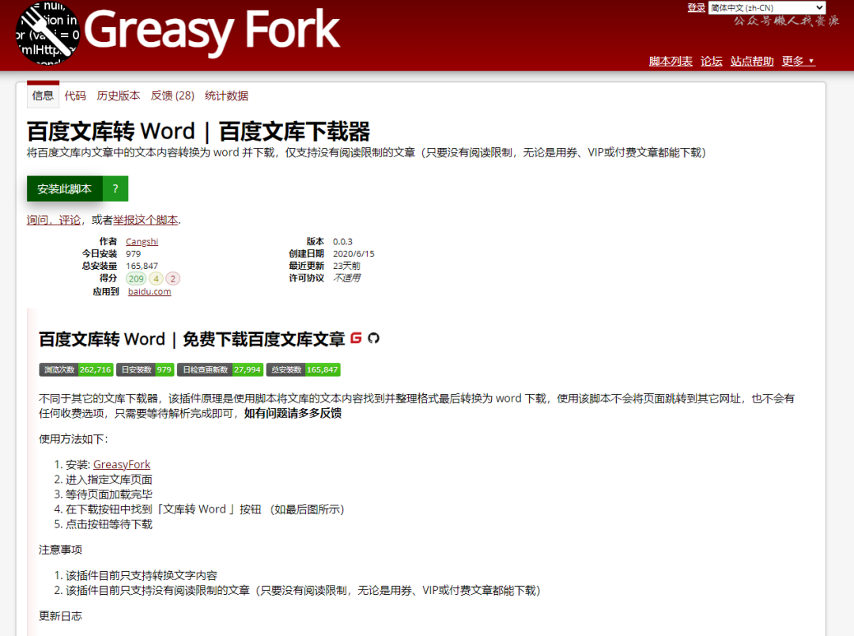854x636 pixels.
Task: Click the creation date 2020/6/15
Action: pos(353,254)
